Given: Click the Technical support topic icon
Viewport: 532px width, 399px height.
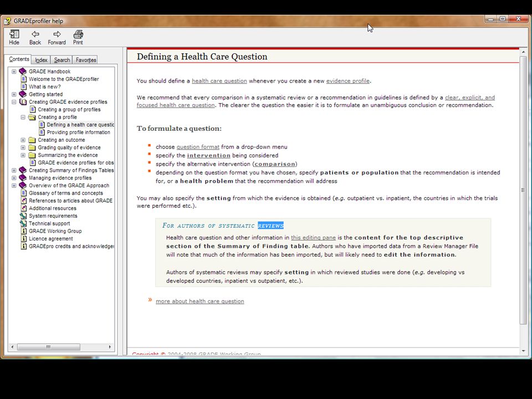Looking at the screenshot, I should pyautogui.click(x=23, y=223).
